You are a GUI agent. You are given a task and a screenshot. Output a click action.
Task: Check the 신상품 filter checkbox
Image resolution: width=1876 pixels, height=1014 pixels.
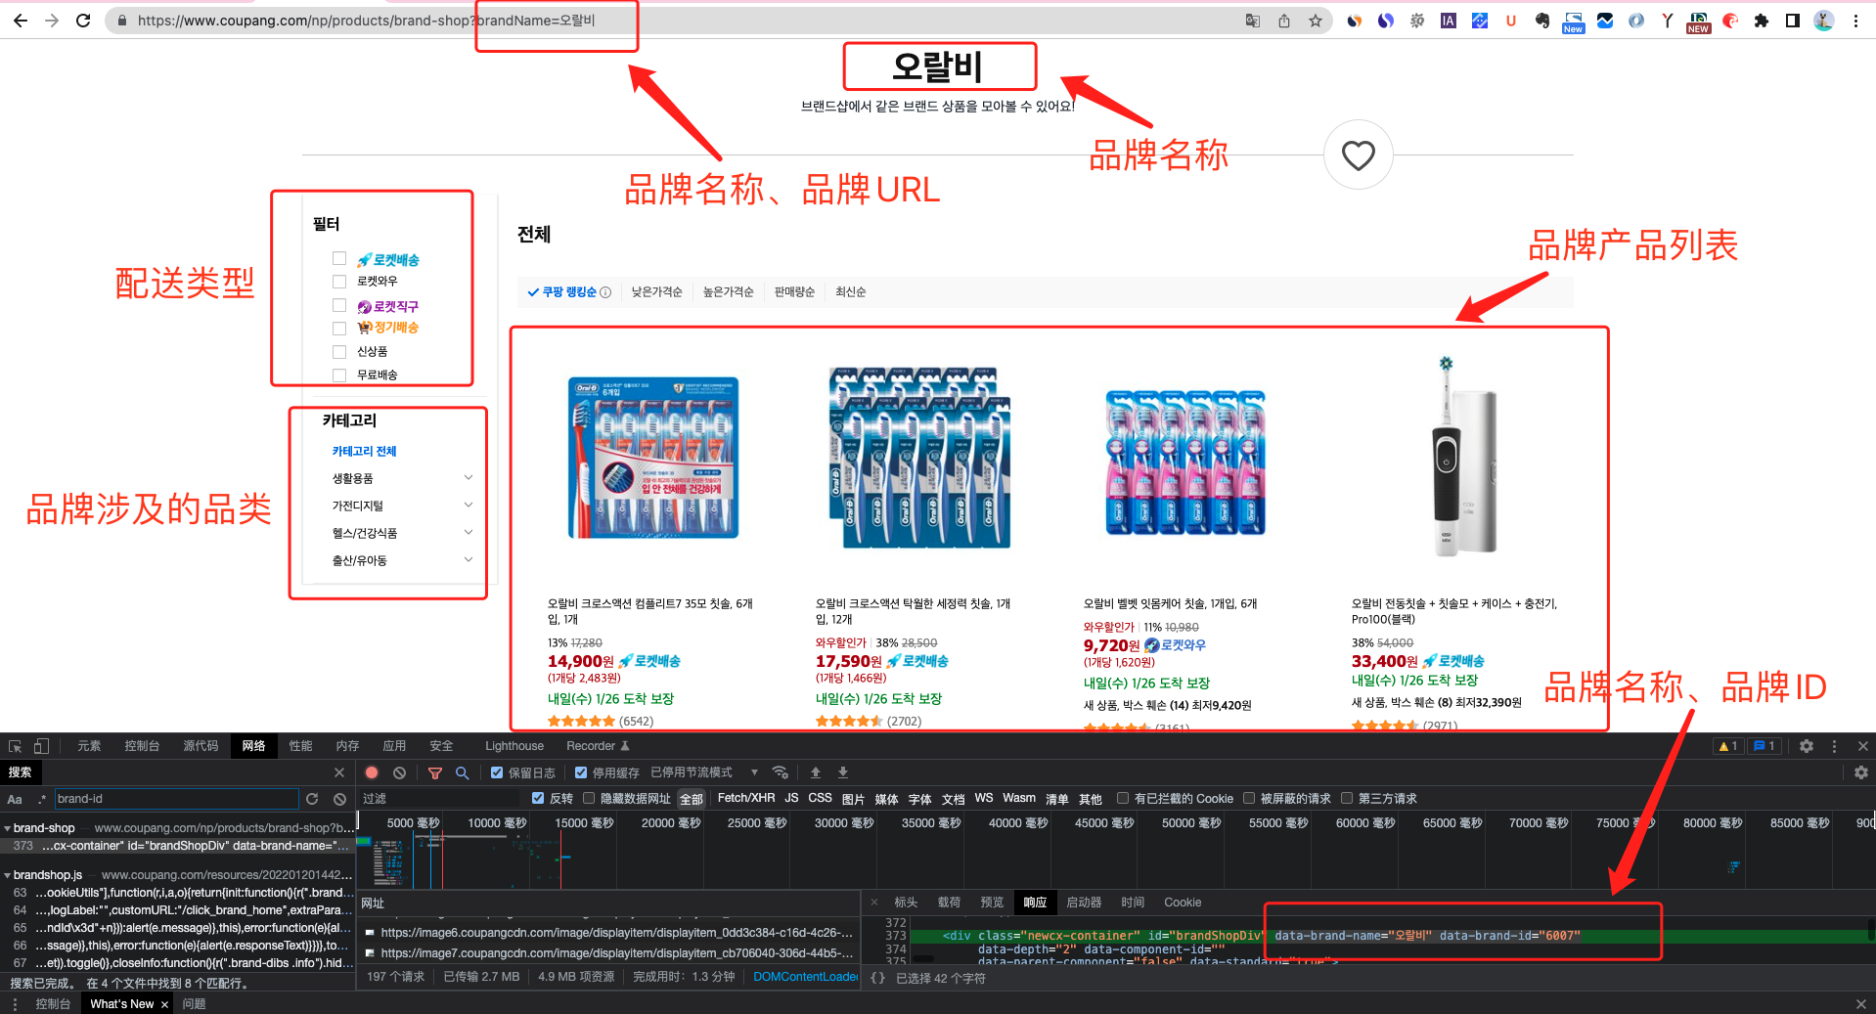pos(339,352)
